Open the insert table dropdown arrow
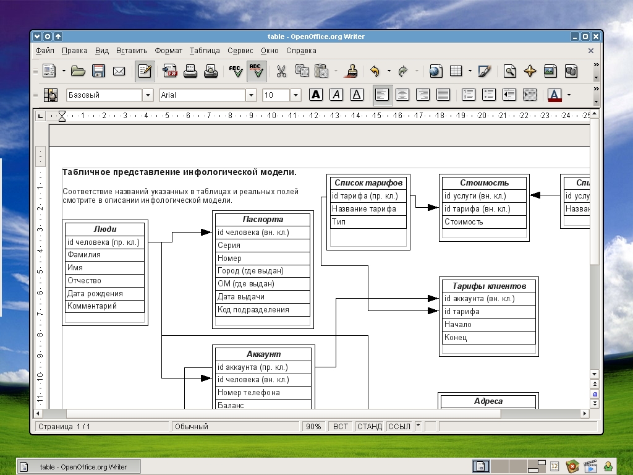Viewport: 633px width, 475px height. [470, 72]
